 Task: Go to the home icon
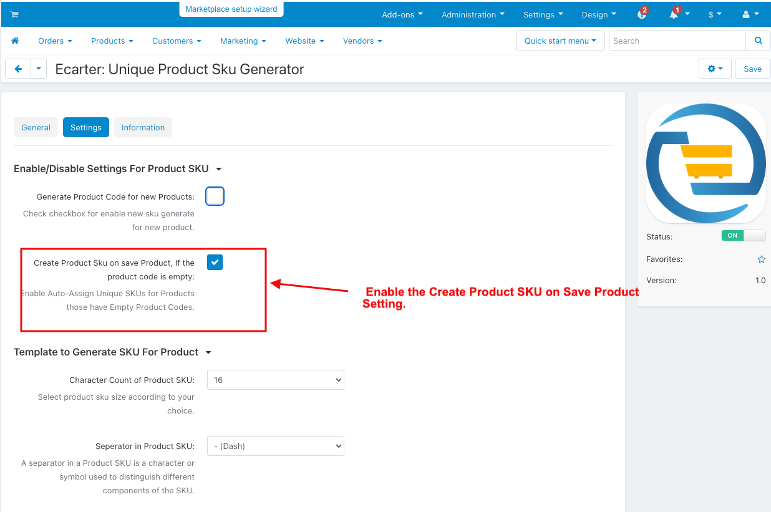pyautogui.click(x=15, y=41)
